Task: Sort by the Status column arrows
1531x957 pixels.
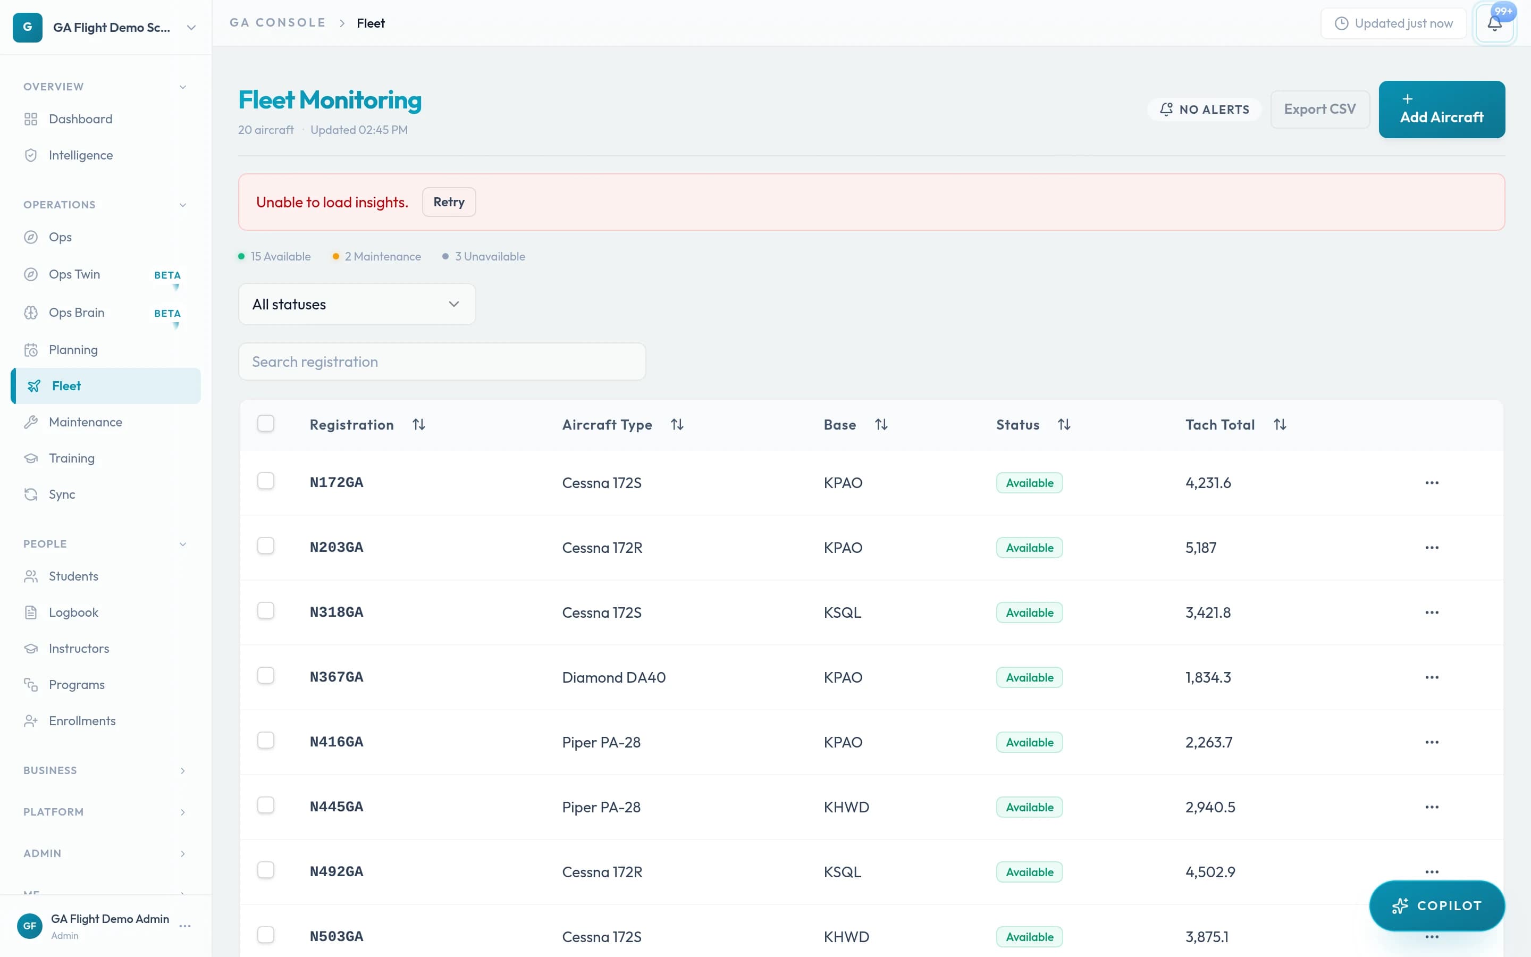Action: pos(1064,425)
